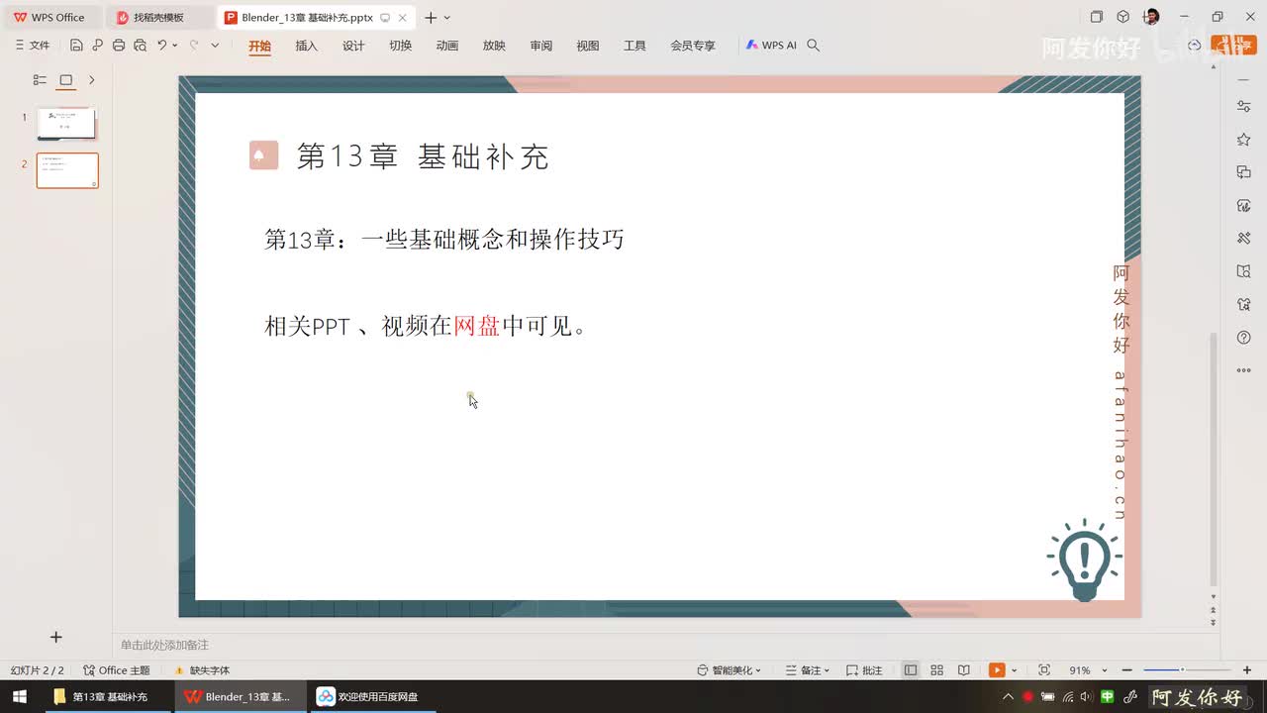The image size is (1267, 713).
Task: Click the shirt-shaped theme icon in right sidebar
Action: [x=1244, y=304]
